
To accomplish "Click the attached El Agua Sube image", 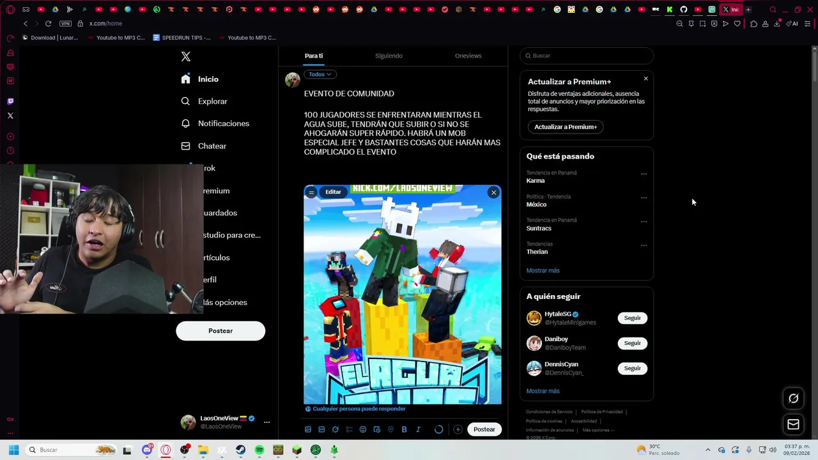I will pyautogui.click(x=403, y=295).
